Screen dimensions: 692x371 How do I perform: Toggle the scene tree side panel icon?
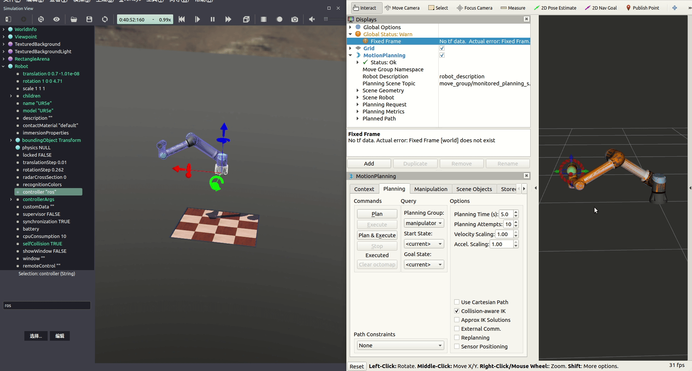tap(8, 19)
